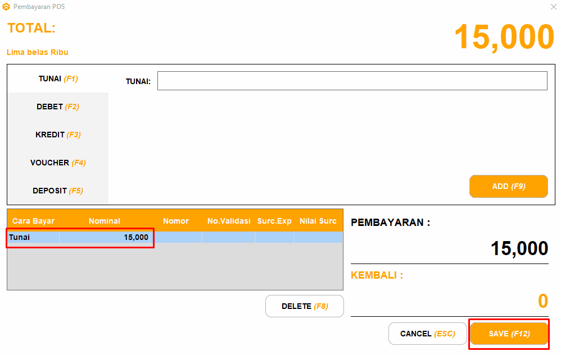561x356 pixels.
Task: Switch to the DEBET (F2) payment tab
Action: [58, 107]
